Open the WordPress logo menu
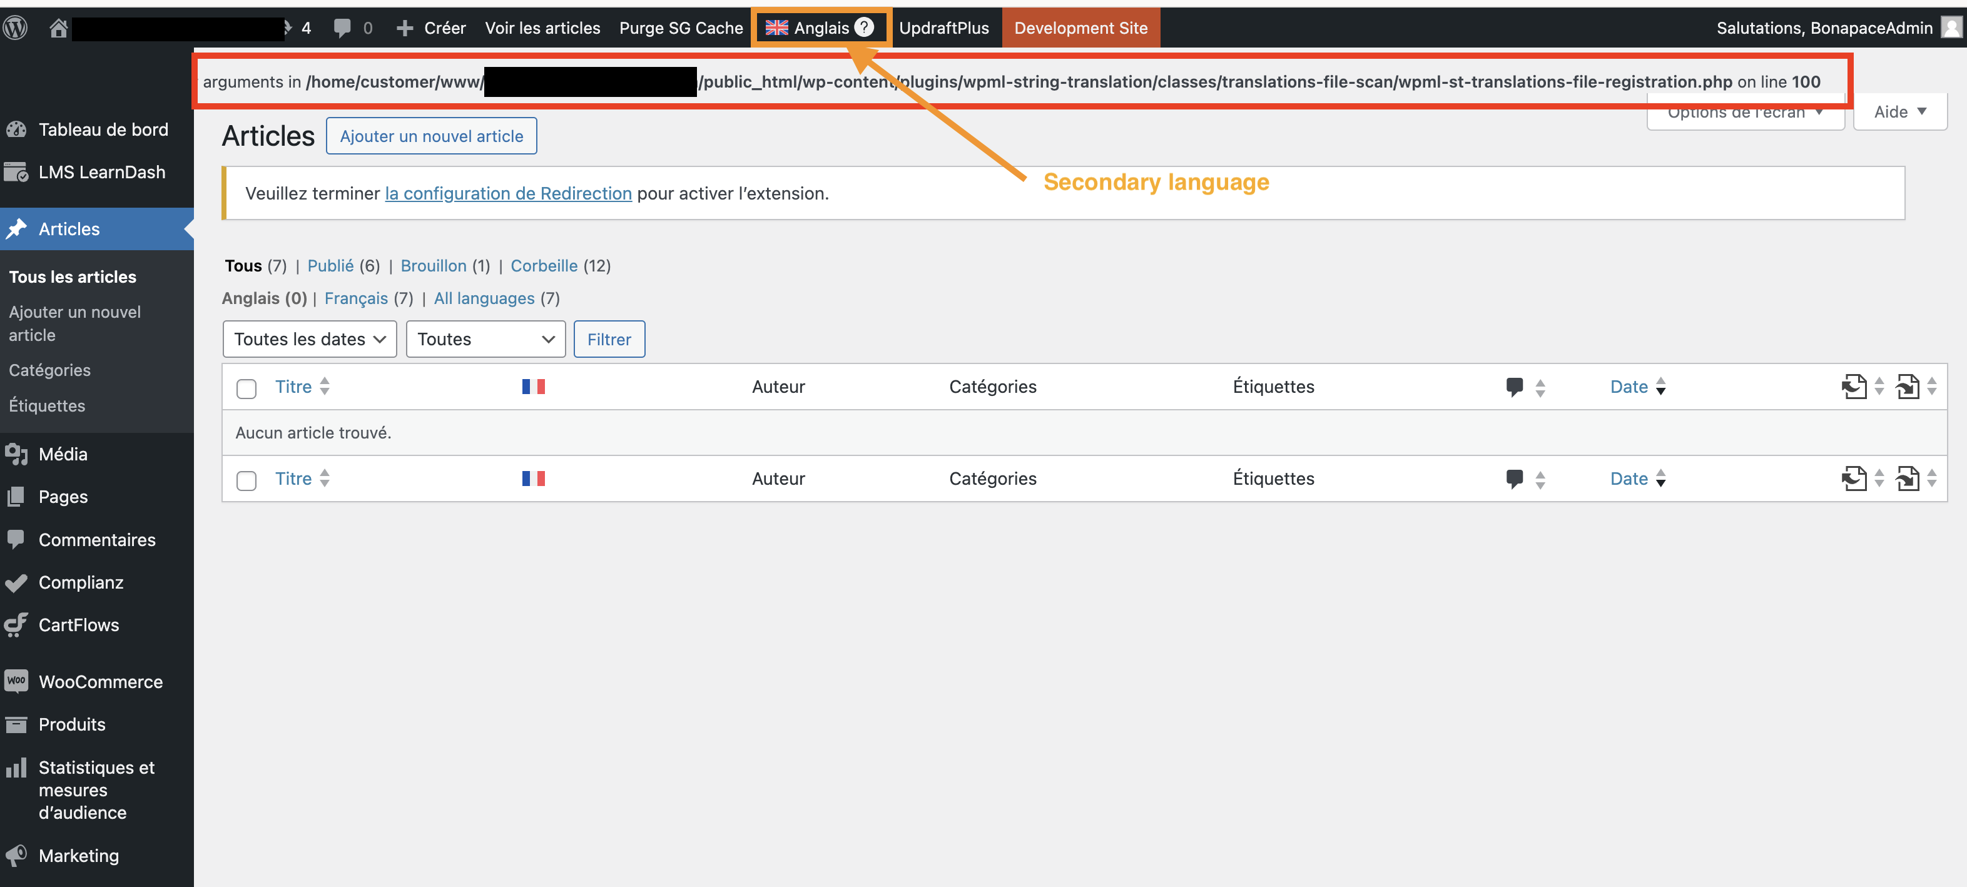 (16, 28)
